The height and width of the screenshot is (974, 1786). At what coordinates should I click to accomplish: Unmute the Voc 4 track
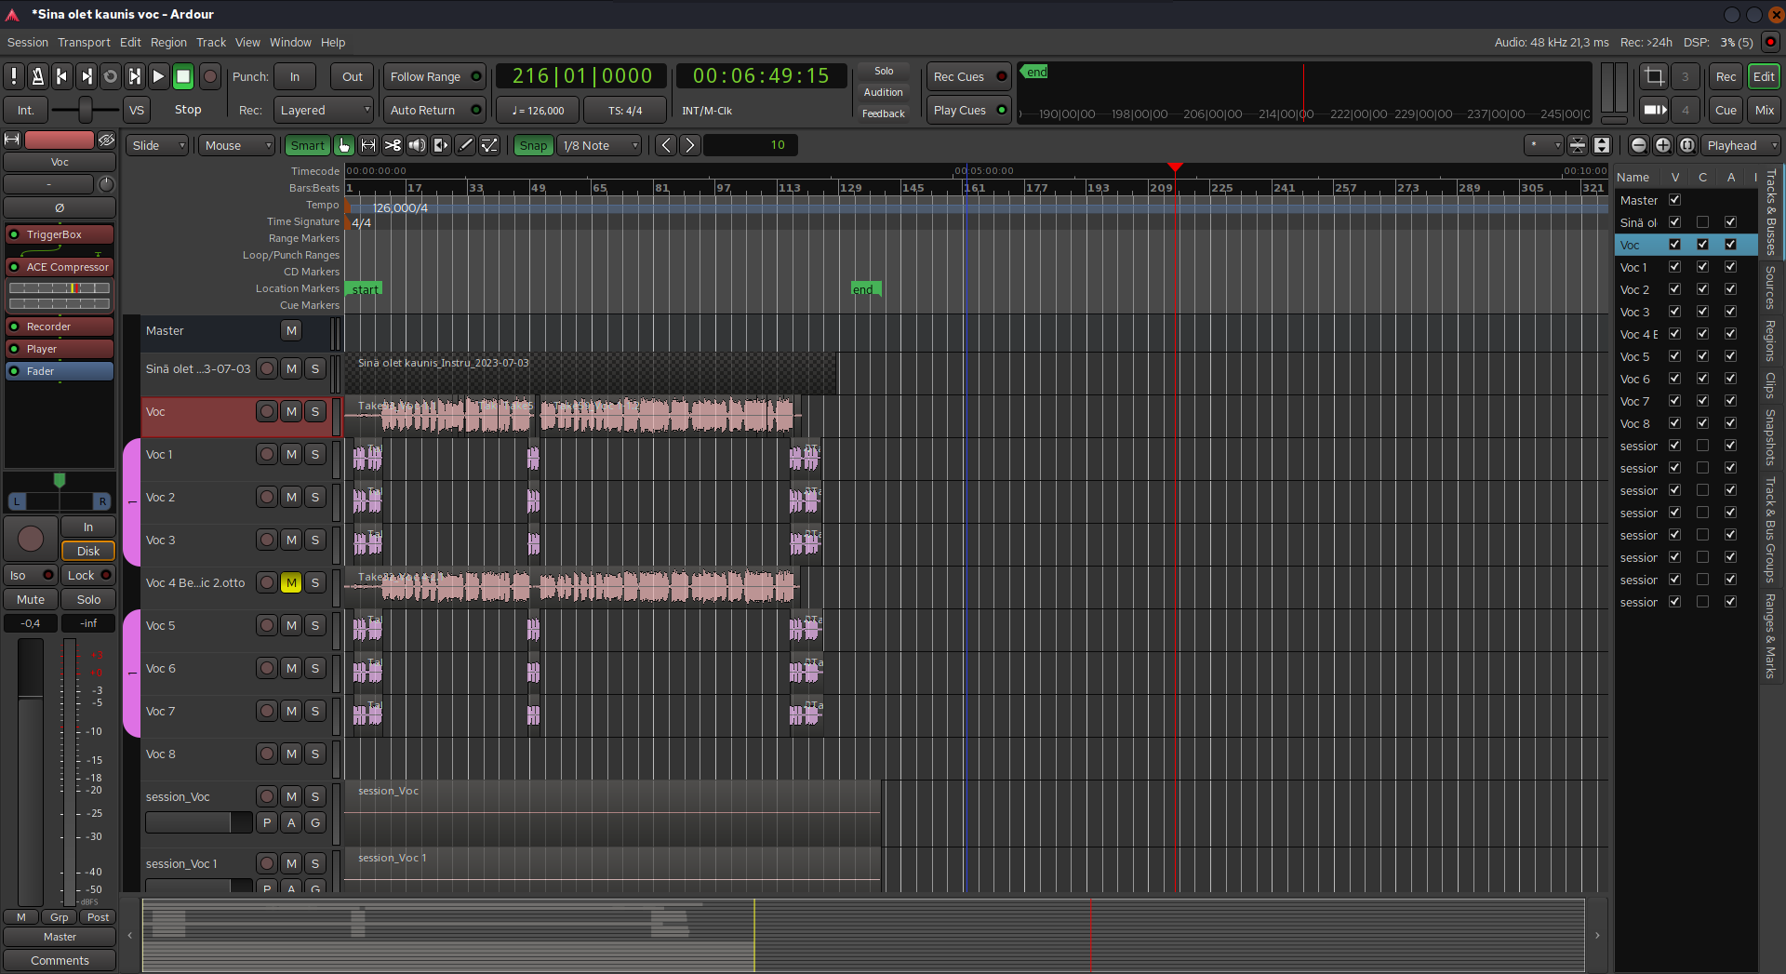pos(291,582)
